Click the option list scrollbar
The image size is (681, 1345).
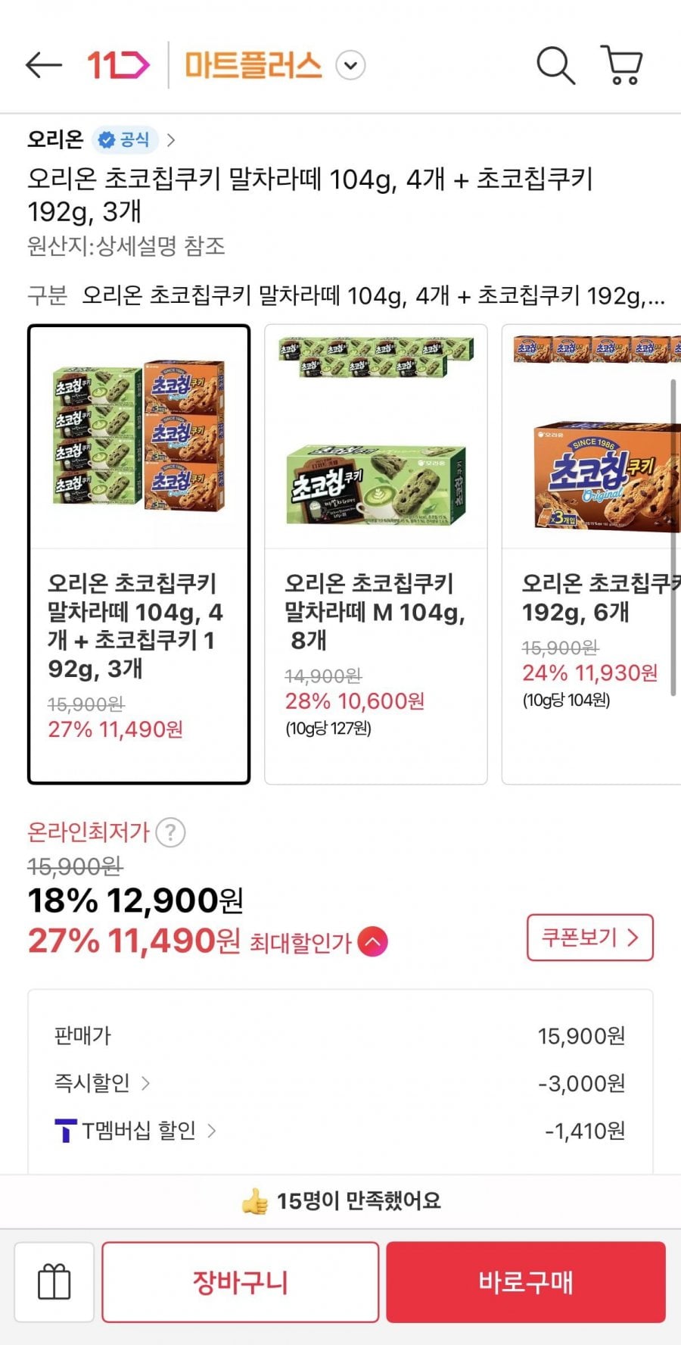(673, 536)
